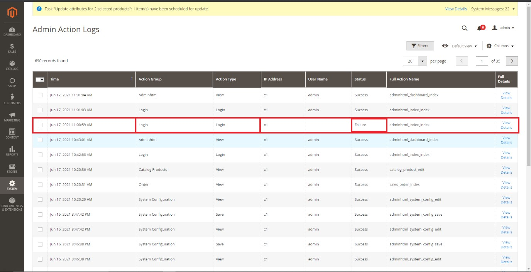Open the Reports sidebar menu
531x272 pixels.
[12, 151]
